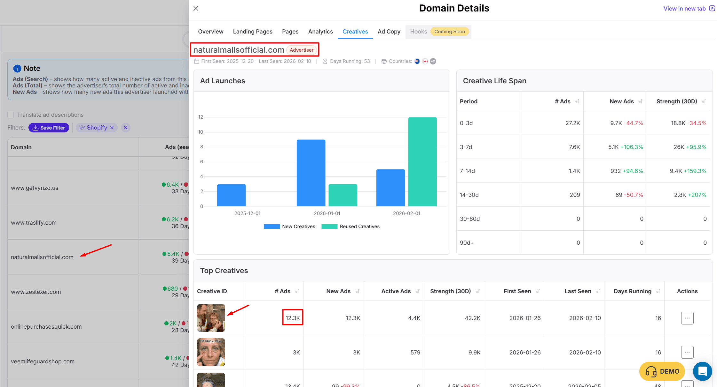Close the Domain Details panel
The image size is (717, 387).
coord(196,9)
